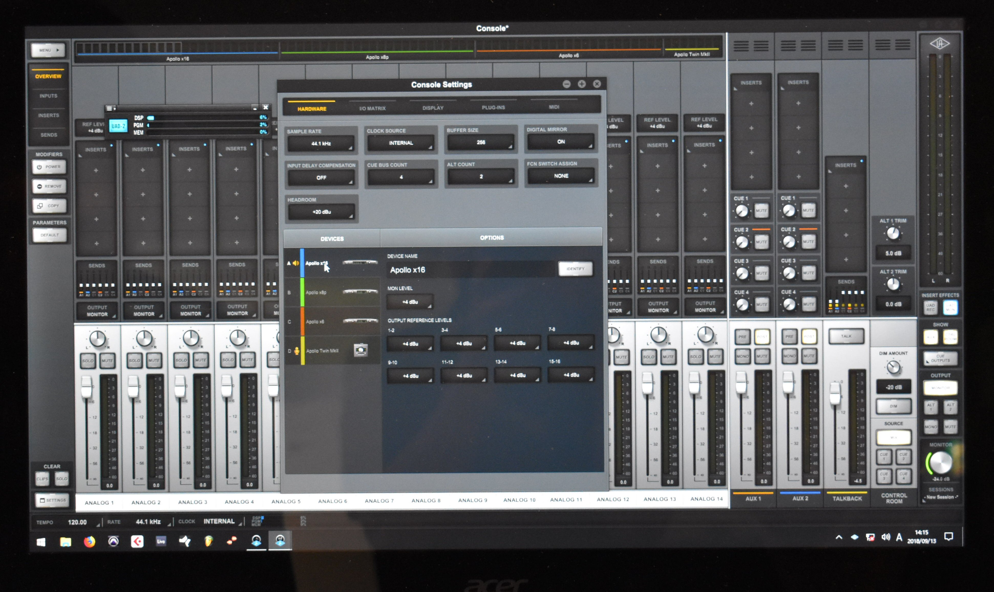Mute the Analog 1 channel
The width and height of the screenshot is (994, 592).
click(x=107, y=361)
